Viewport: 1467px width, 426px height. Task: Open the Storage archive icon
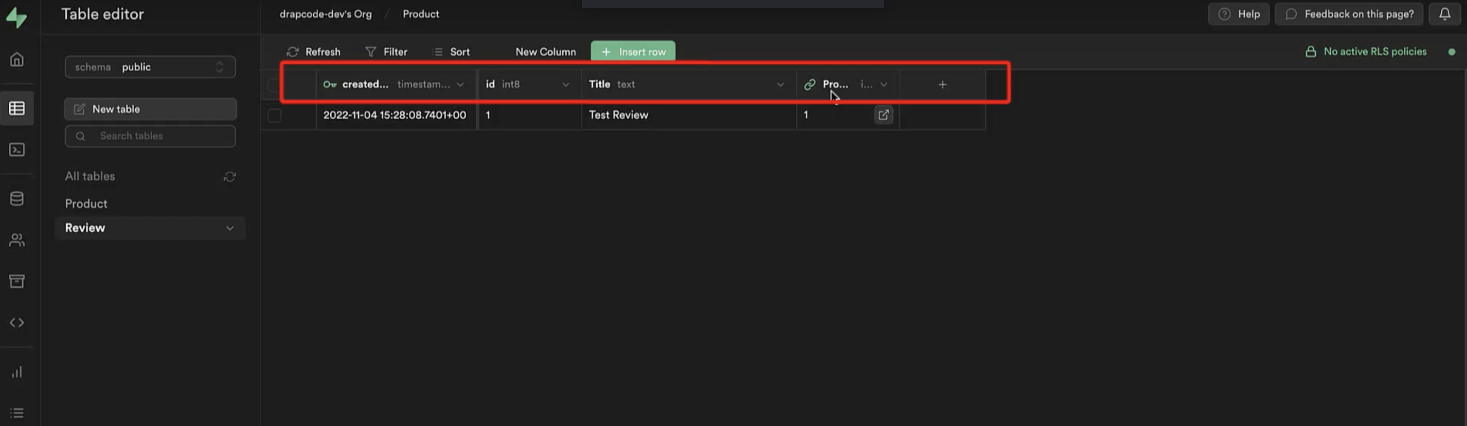click(17, 281)
